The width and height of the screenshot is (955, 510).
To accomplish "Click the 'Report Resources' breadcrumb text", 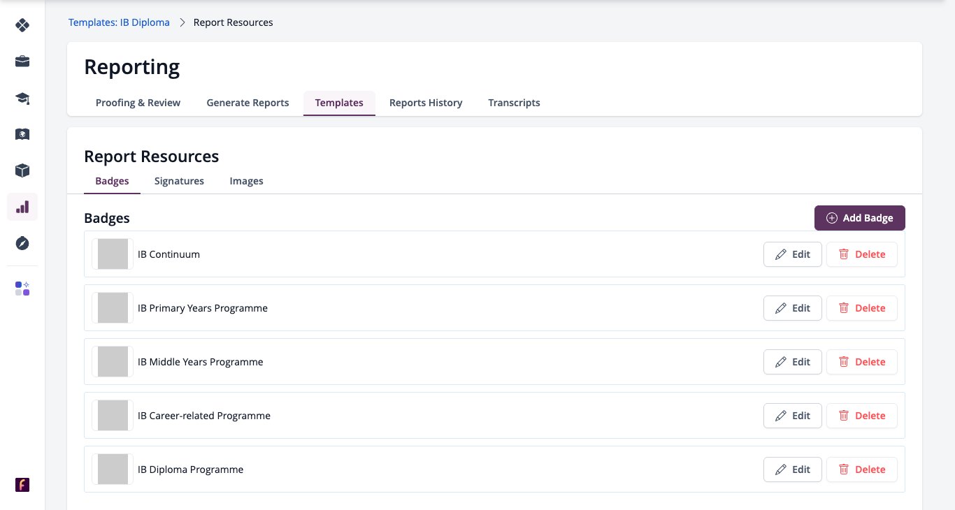I will point(234,22).
